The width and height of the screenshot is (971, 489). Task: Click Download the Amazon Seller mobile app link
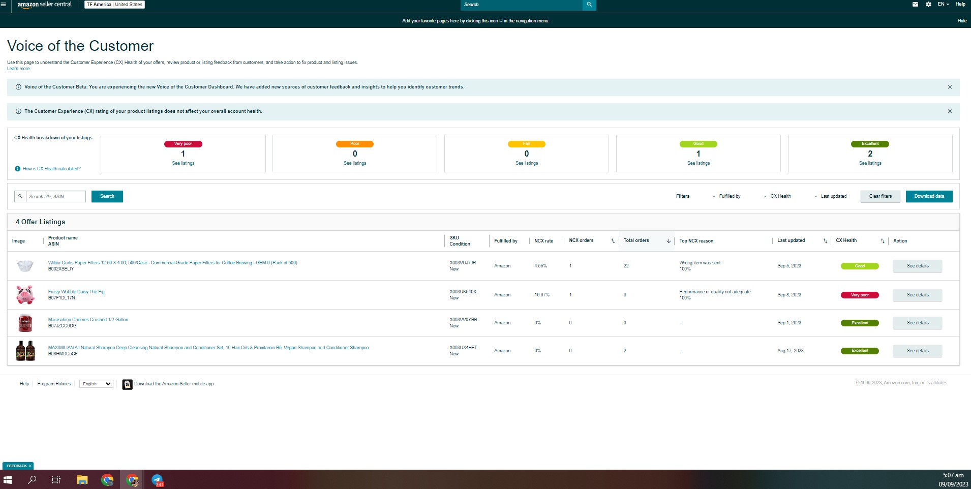(174, 384)
